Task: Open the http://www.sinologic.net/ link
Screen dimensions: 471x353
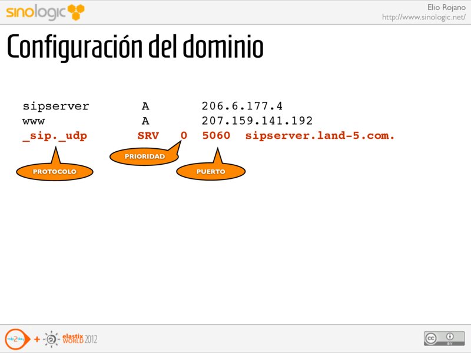Action: tap(423, 17)
